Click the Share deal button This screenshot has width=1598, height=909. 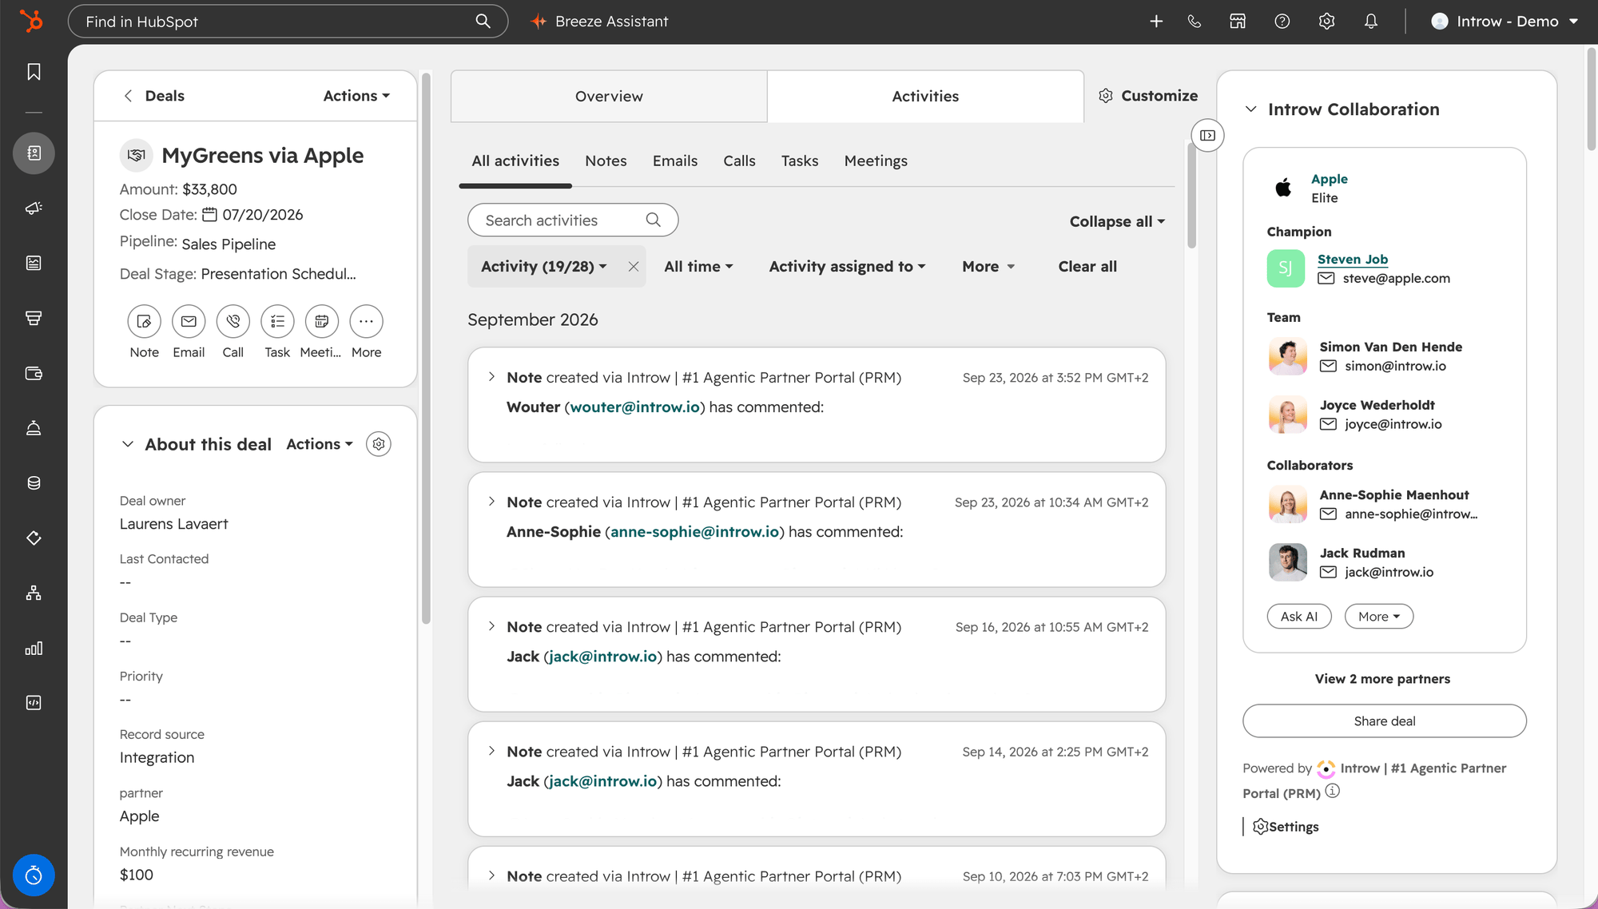(1385, 721)
